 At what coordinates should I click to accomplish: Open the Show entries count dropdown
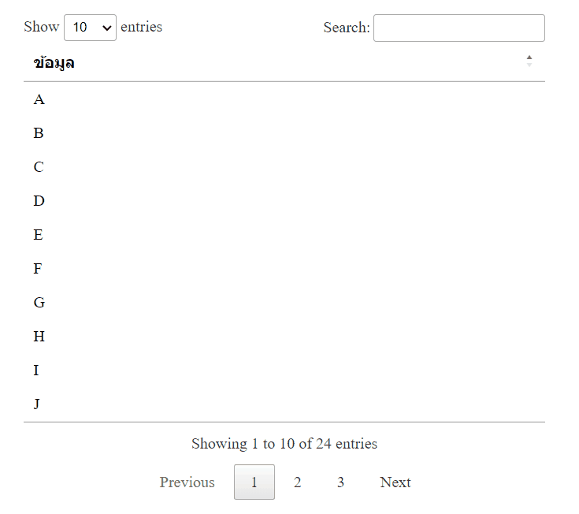[x=90, y=28]
